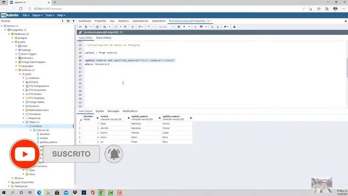The width and height of the screenshot is (348, 196).
Task: Open the Execute options dropdown arrow
Action: click(x=189, y=27)
